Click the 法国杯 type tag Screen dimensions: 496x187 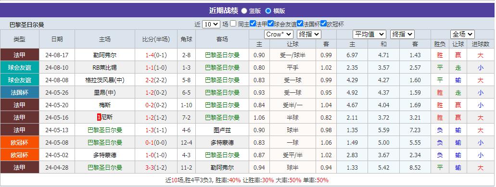pyautogui.click(x=20, y=93)
